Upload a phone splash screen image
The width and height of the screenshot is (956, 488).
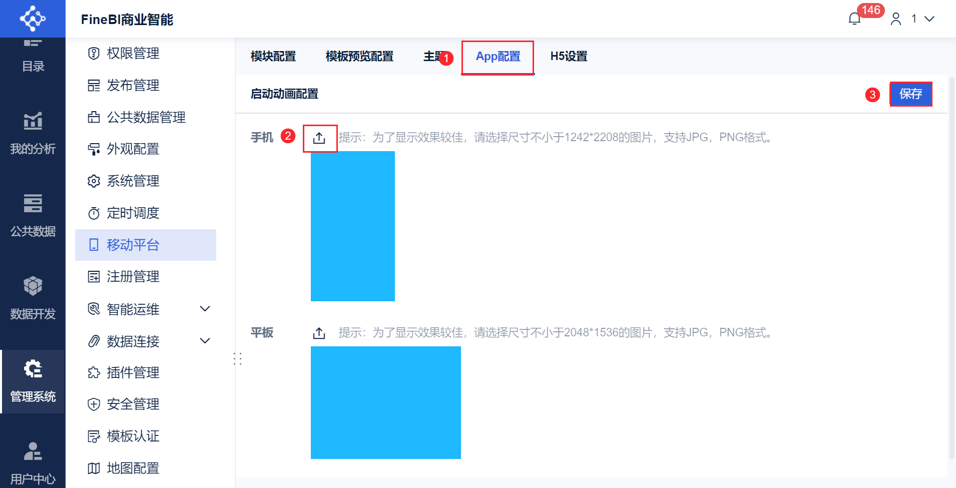click(x=320, y=138)
